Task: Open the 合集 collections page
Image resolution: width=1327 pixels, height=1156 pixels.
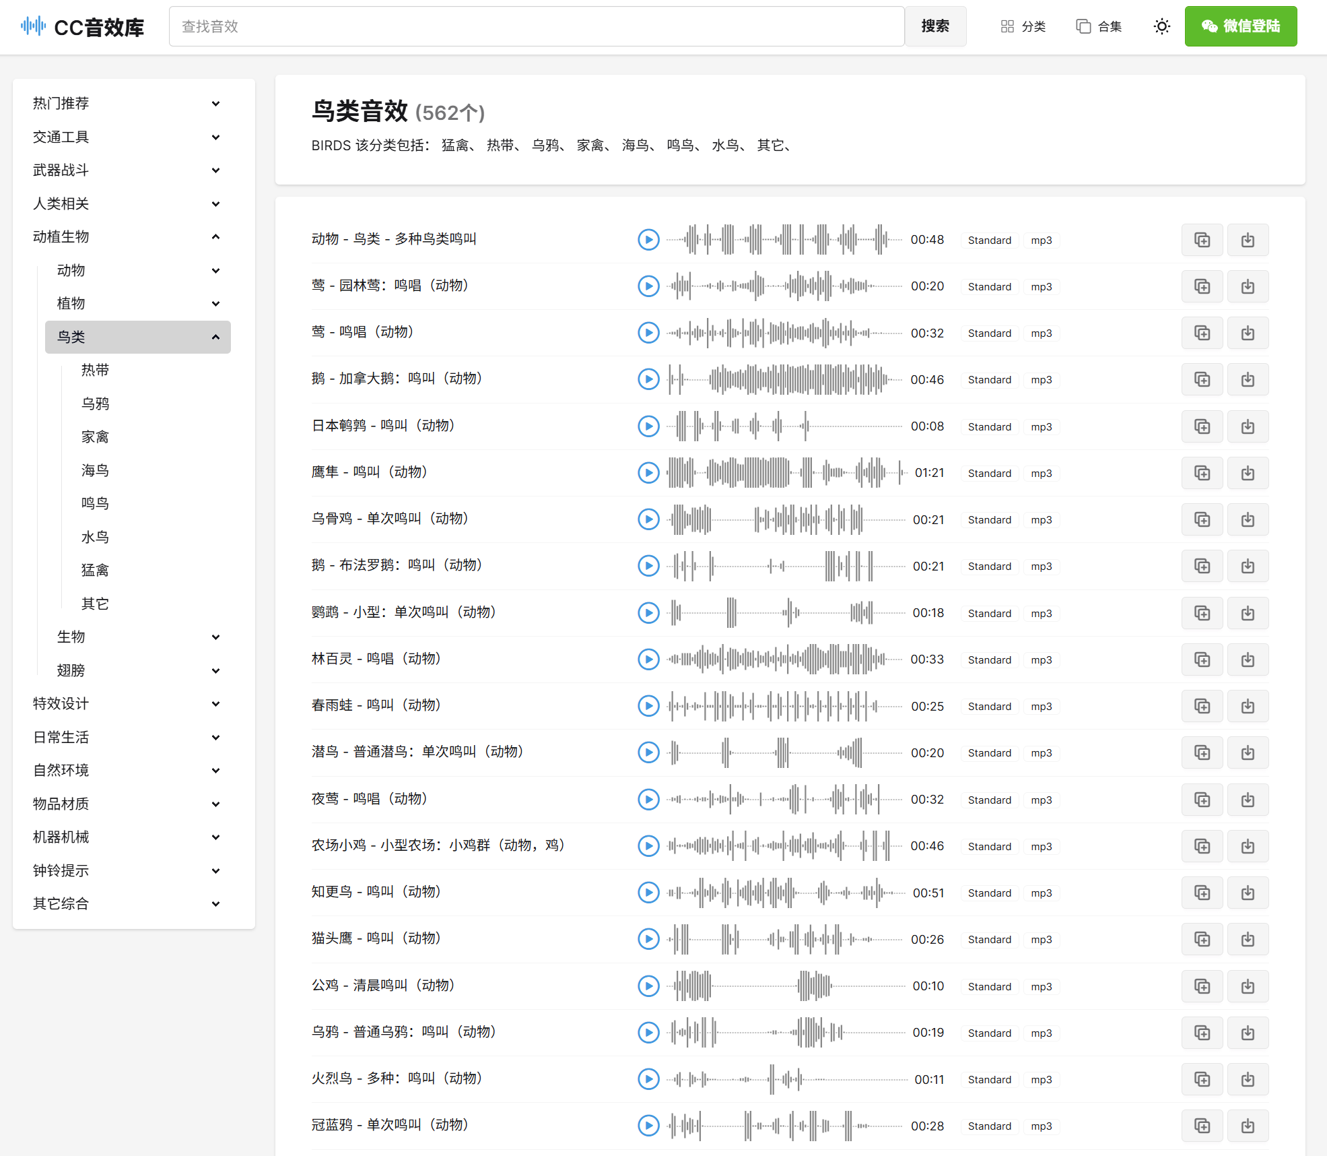Action: pos(1099,26)
